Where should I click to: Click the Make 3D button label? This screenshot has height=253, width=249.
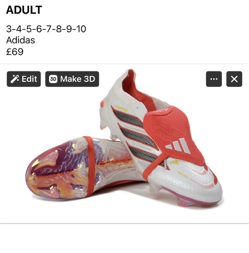click(77, 79)
